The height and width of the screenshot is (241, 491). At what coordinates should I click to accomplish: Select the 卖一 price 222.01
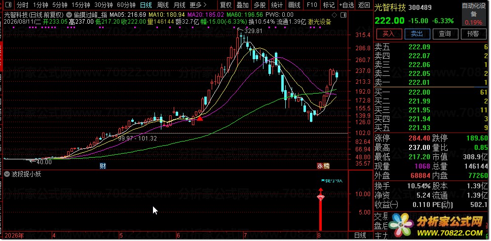[x=419, y=82]
